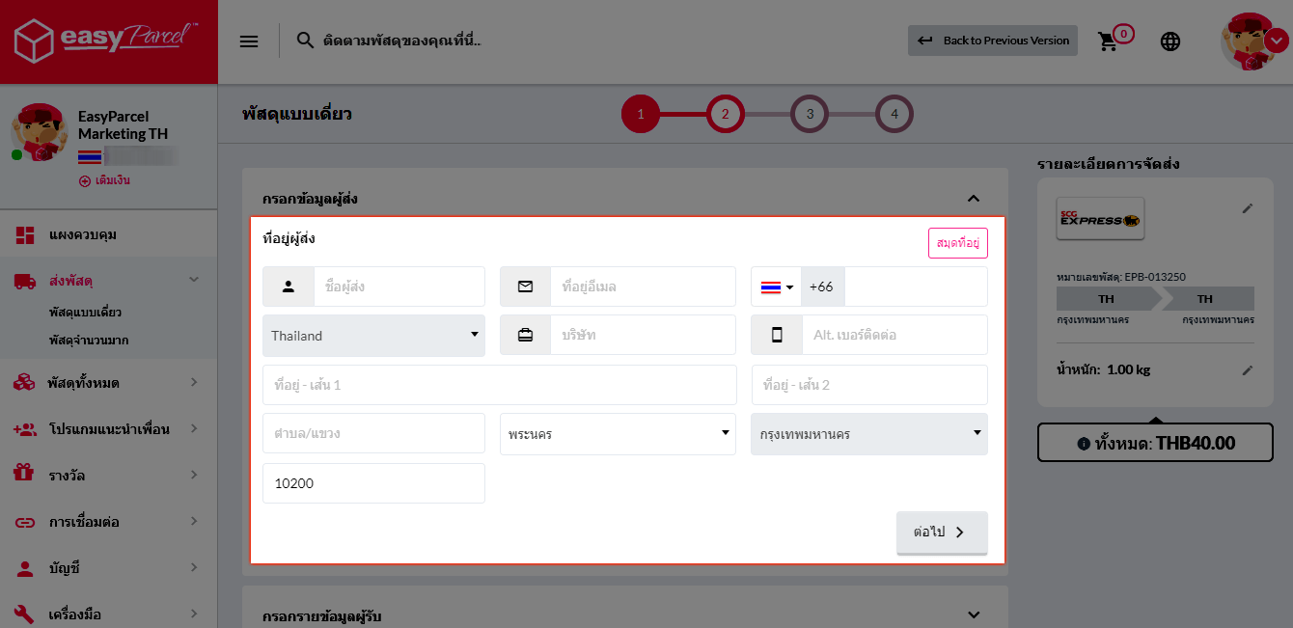Click the delivery truck icon in sidebar

coord(25,281)
